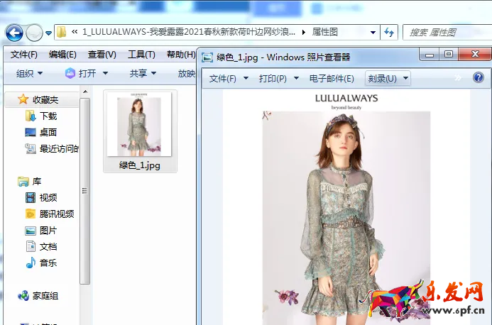Expand the Organize dropdown in Explorer
492x325 pixels.
[30, 73]
